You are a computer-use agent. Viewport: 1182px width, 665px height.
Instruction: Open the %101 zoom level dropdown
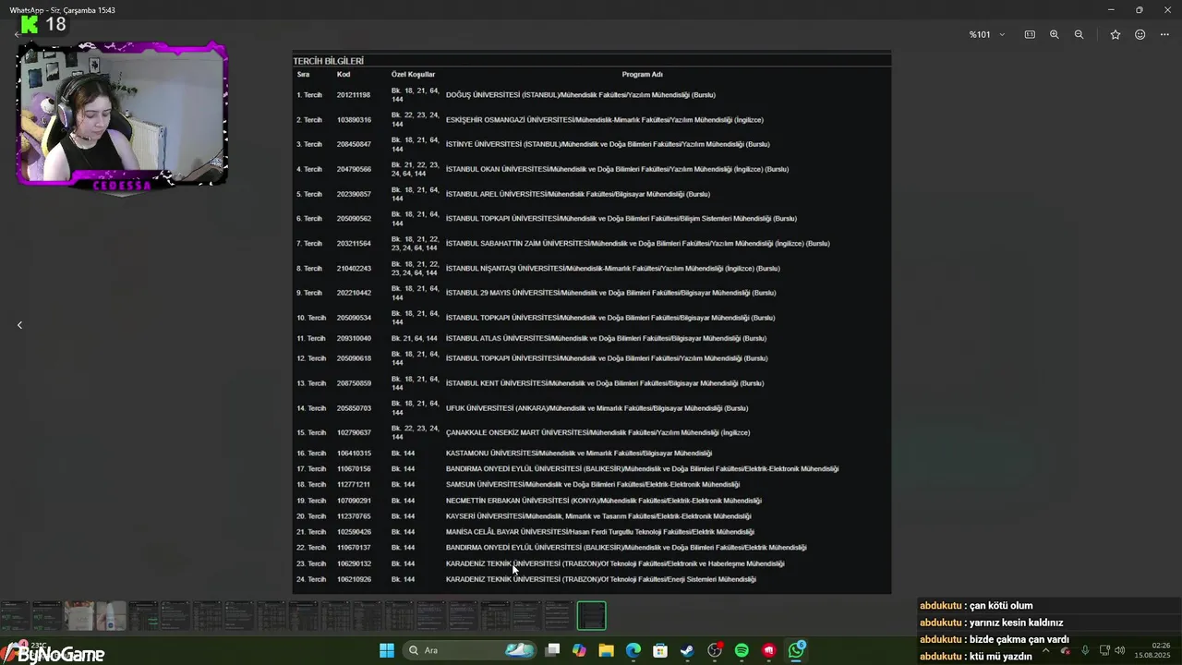[986, 34]
